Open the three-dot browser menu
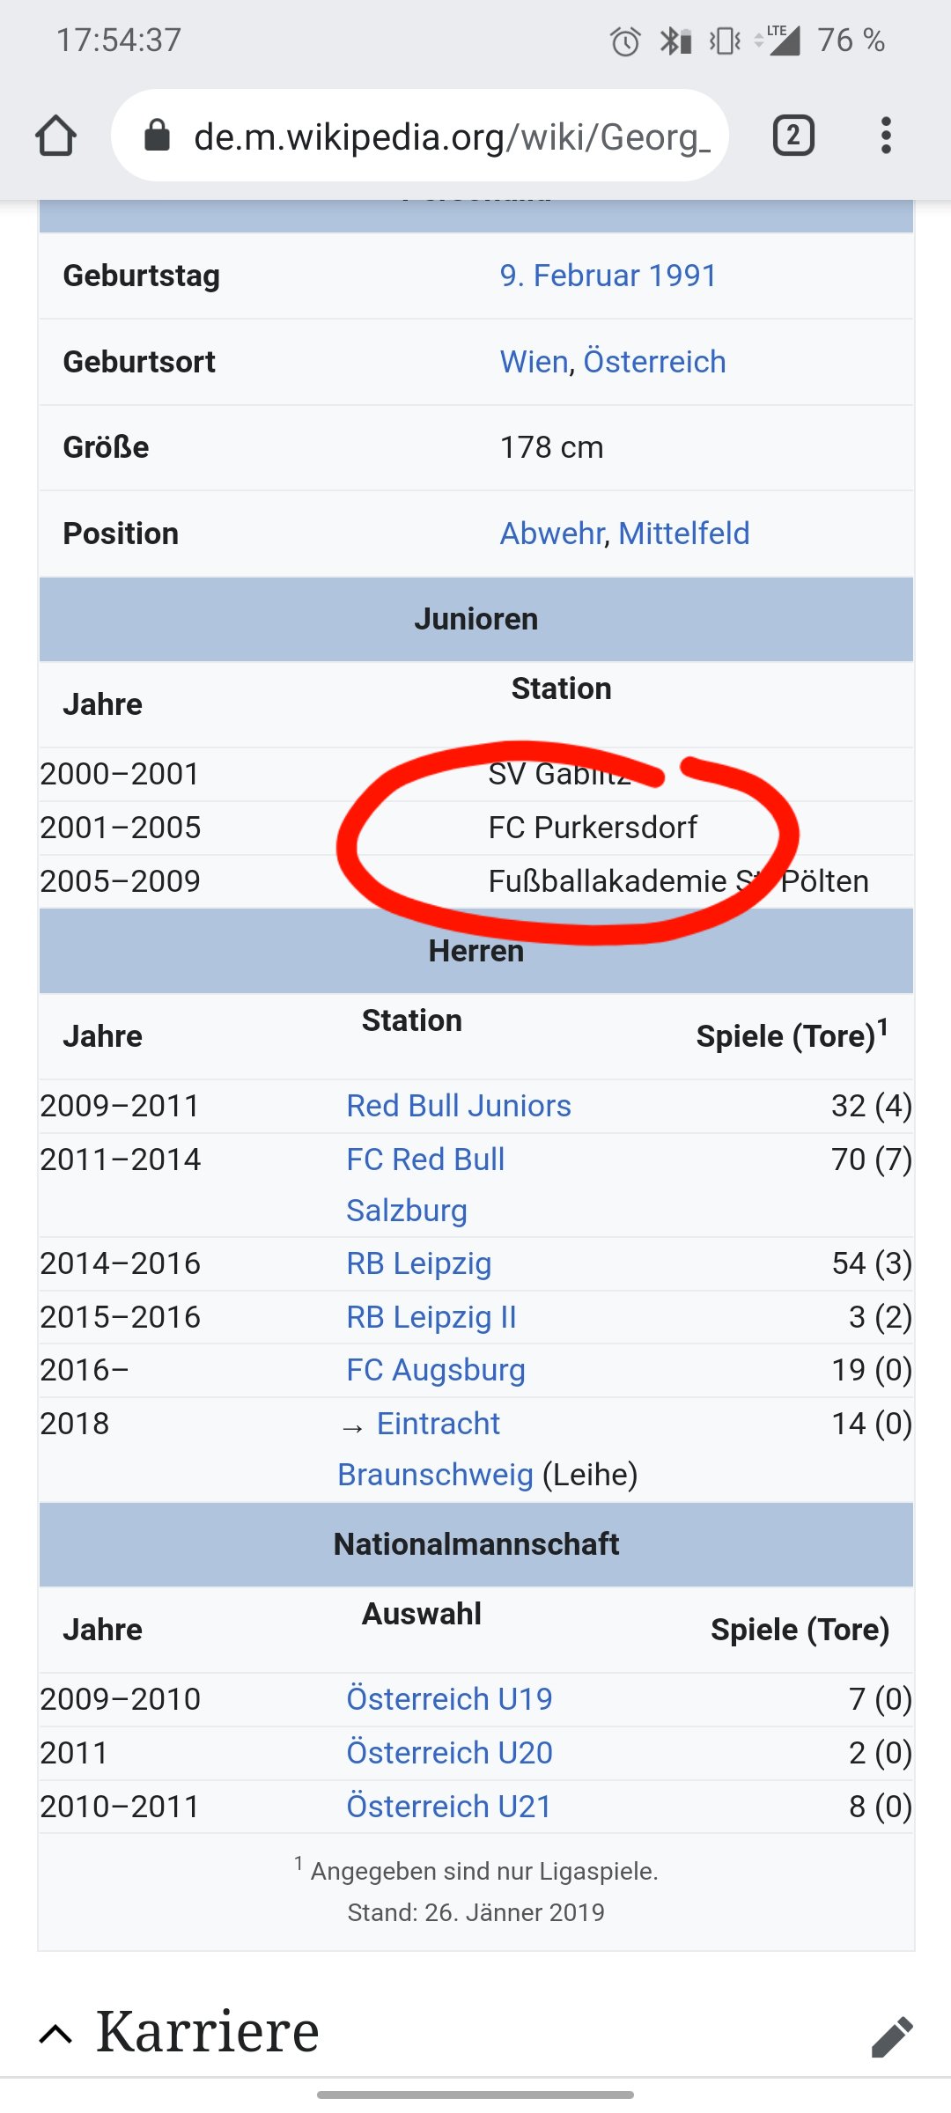The image size is (951, 2113). coord(886,136)
